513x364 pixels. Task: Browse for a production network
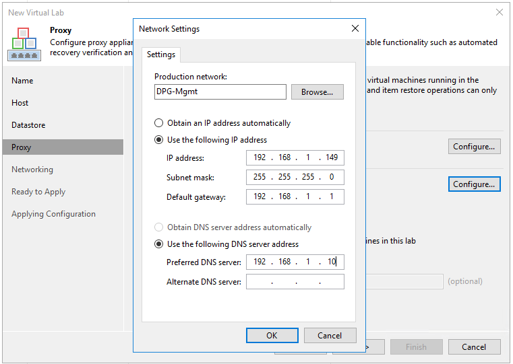pos(317,92)
